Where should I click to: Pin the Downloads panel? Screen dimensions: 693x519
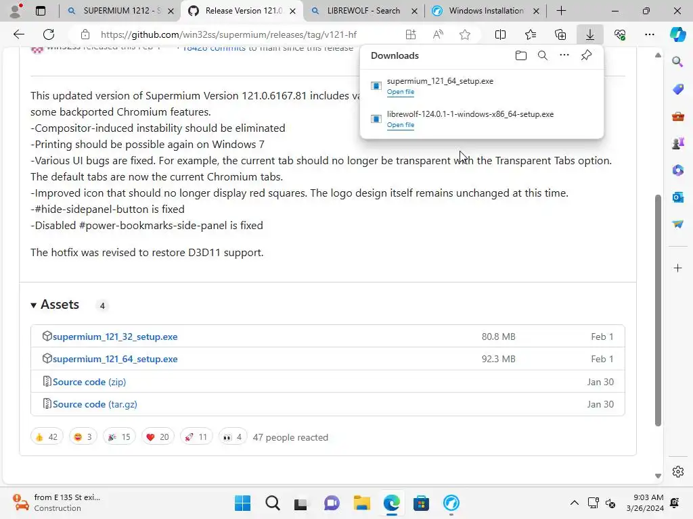click(x=586, y=55)
